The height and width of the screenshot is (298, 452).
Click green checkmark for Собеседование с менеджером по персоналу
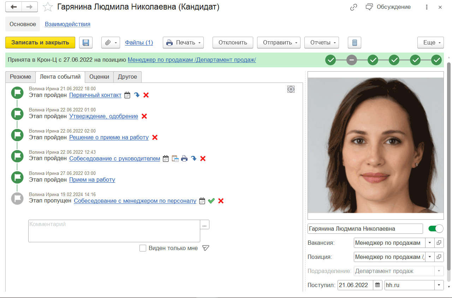click(211, 201)
